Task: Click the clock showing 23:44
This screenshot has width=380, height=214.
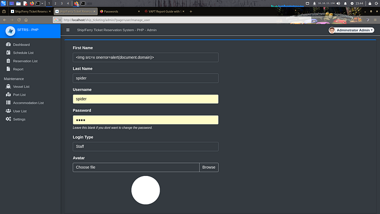Action: click(359, 3)
